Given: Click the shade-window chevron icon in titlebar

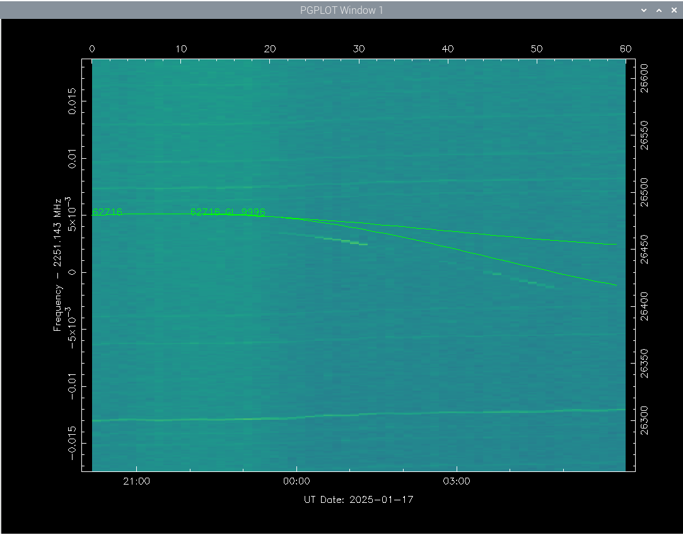Looking at the screenshot, I should click(643, 10).
